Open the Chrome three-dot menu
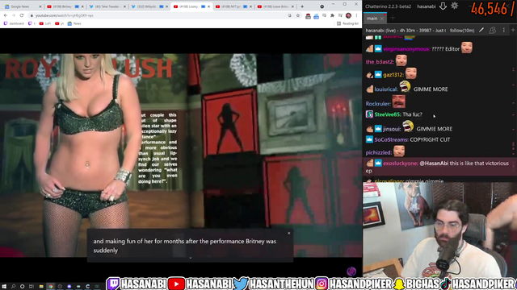517x290 pixels. tap(356, 15)
